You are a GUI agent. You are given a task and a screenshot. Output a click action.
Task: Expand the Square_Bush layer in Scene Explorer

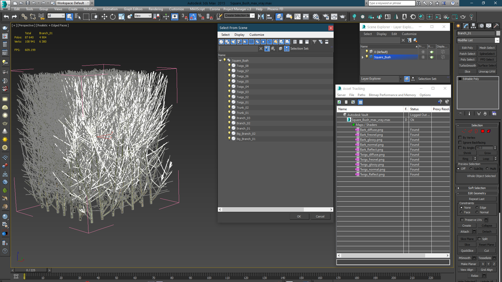363,57
